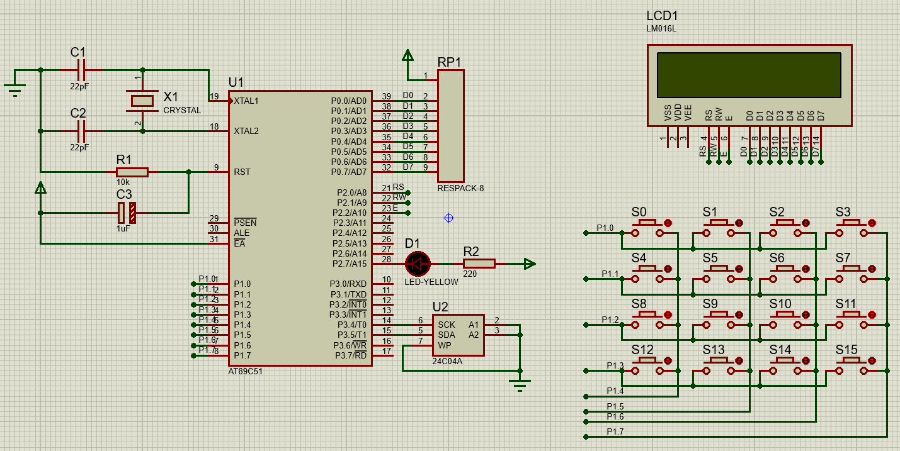Viewport: 900px width, 451px height.
Task: Click the P3.4/T0 pin label
Action: click(353, 325)
